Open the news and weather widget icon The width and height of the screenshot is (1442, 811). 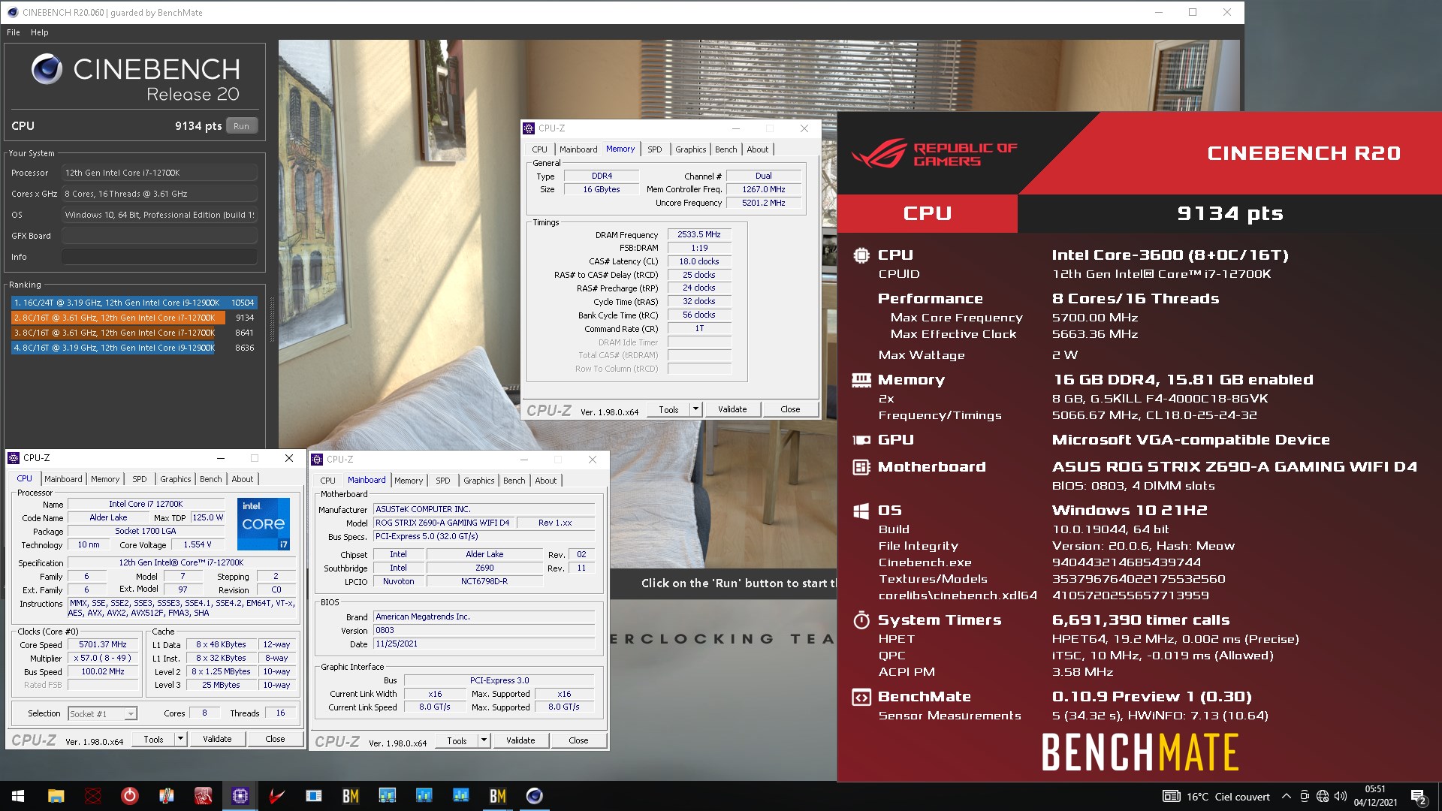(1171, 796)
